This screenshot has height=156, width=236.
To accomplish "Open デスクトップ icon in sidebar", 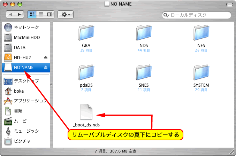I will pos(8,81).
